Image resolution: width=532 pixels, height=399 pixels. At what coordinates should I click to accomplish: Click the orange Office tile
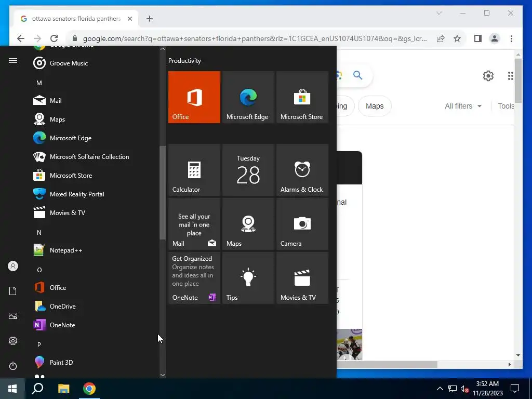pyautogui.click(x=194, y=97)
